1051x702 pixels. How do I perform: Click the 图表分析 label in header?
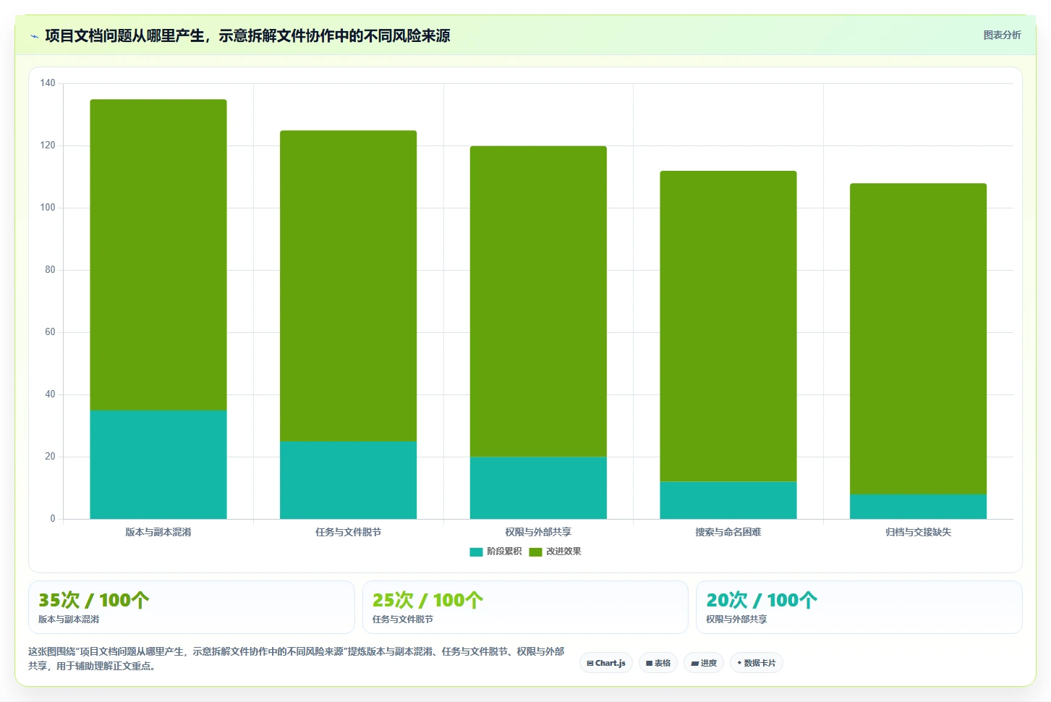tap(1002, 35)
